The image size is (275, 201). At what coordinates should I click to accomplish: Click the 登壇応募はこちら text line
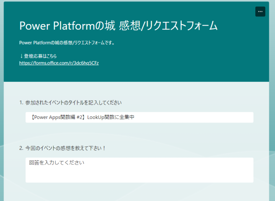pos(40,56)
